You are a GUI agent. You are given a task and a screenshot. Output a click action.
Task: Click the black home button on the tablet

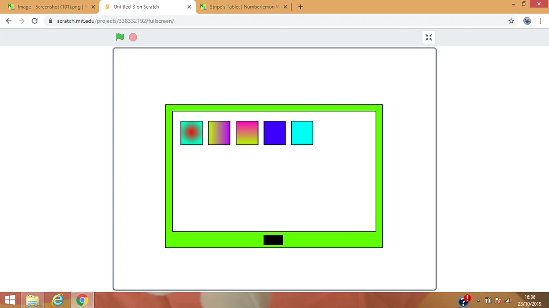[273, 240]
